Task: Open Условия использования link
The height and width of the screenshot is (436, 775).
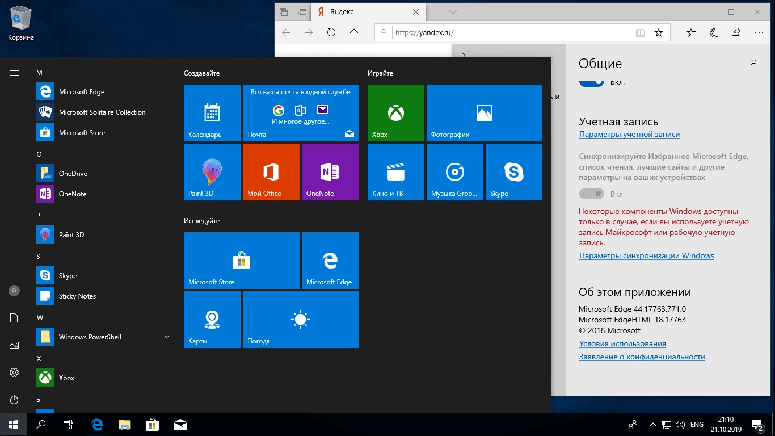Action: click(x=622, y=344)
